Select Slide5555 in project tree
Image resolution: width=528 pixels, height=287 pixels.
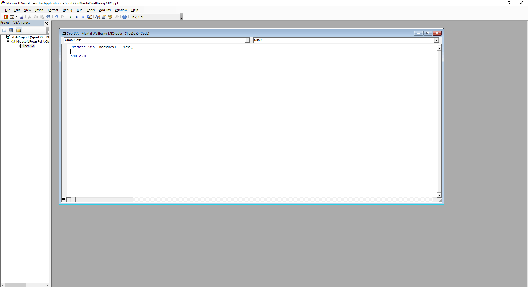point(28,46)
